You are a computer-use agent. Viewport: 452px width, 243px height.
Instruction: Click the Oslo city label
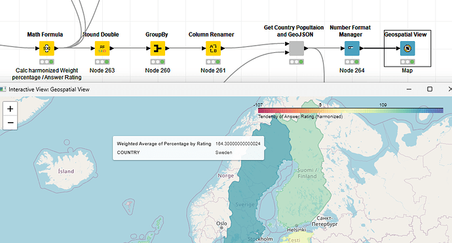tap(221, 223)
